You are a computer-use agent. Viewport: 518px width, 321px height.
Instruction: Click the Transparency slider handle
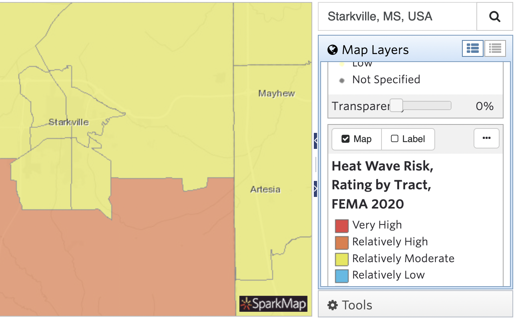click(396, 106)
